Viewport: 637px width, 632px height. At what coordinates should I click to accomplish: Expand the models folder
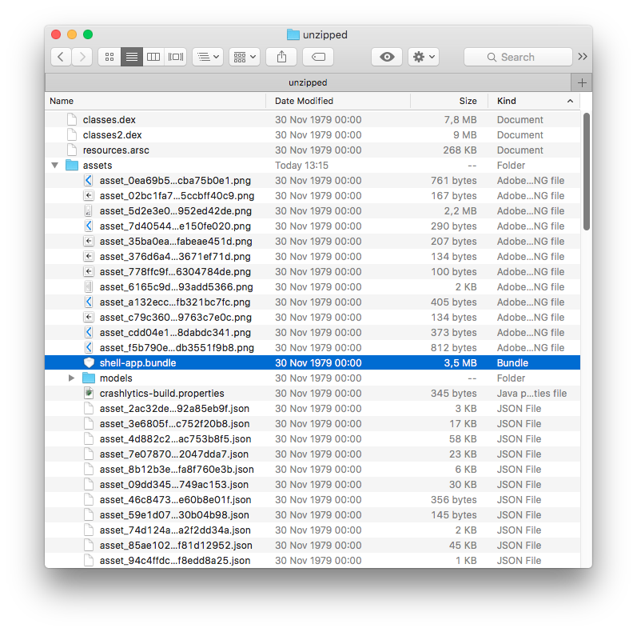point(71,378)
